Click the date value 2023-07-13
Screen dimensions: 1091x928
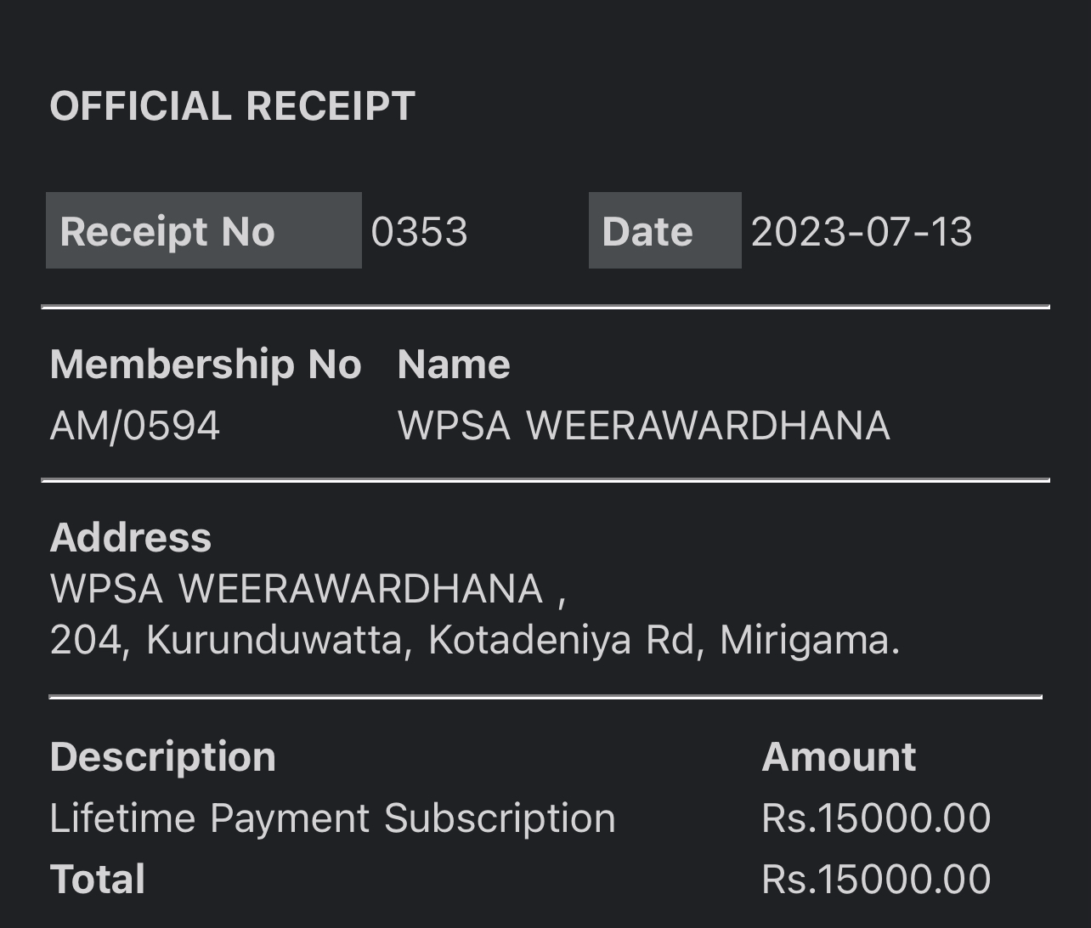coord(862,232)
